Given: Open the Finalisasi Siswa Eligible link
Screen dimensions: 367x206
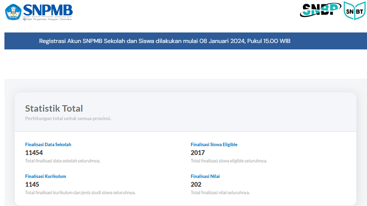Looking at the screenshot, I should [x=214, y=144].
